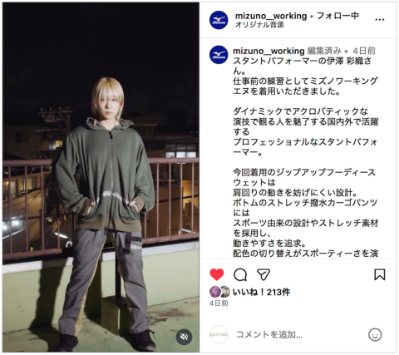The height and width of the screenshot is (355, 399).
Task: Open the mizuno_working username in header
Action: [x=271, y=16]
